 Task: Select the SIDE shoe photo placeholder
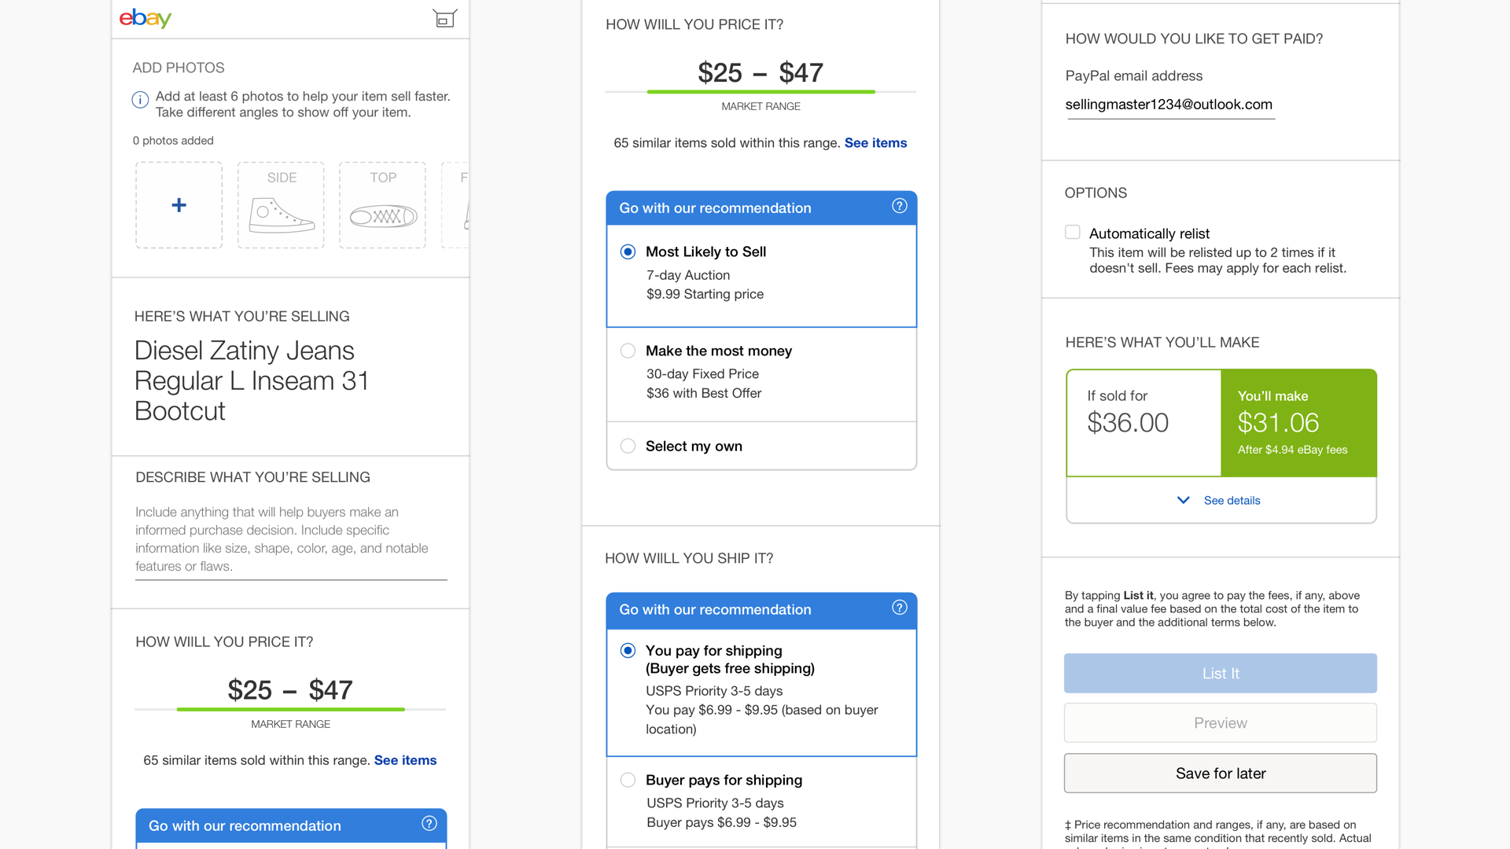point(281,205)
